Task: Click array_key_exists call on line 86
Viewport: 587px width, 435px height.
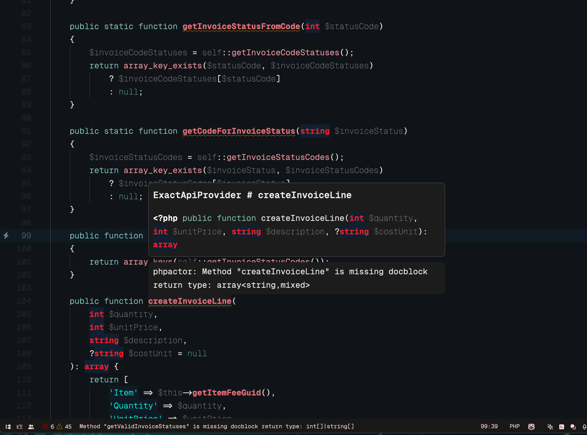Action: click(163, 66)
